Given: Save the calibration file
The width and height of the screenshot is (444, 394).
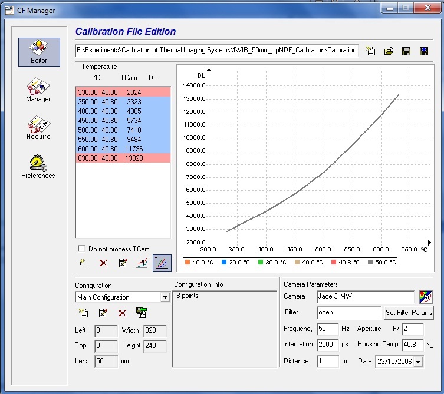Looking at the screenshot, I should click(x=406, y=51).
